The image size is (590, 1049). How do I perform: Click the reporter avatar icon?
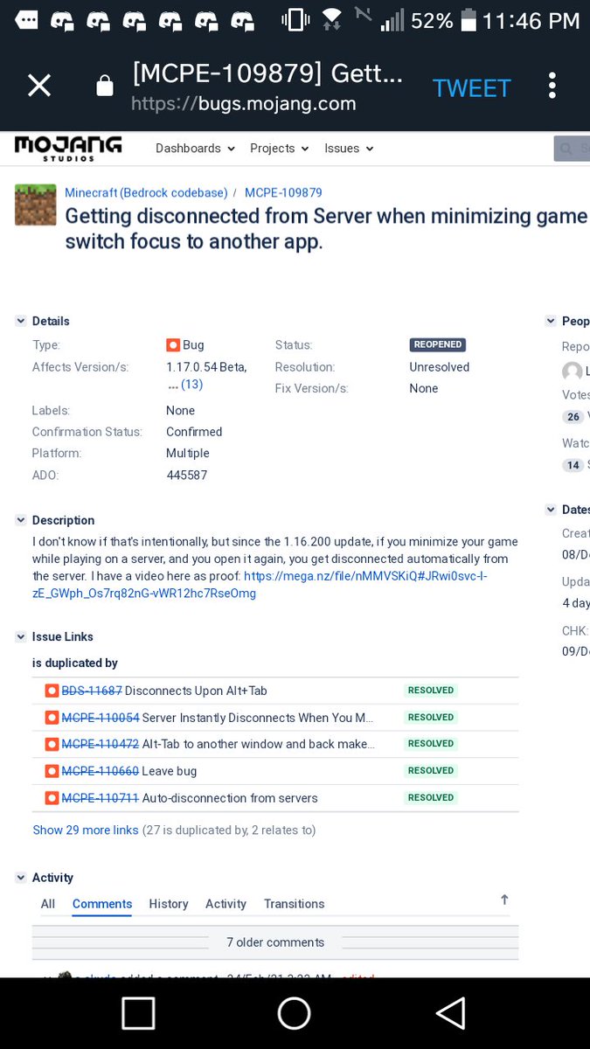pyautogui.click(x=573, y=372)
